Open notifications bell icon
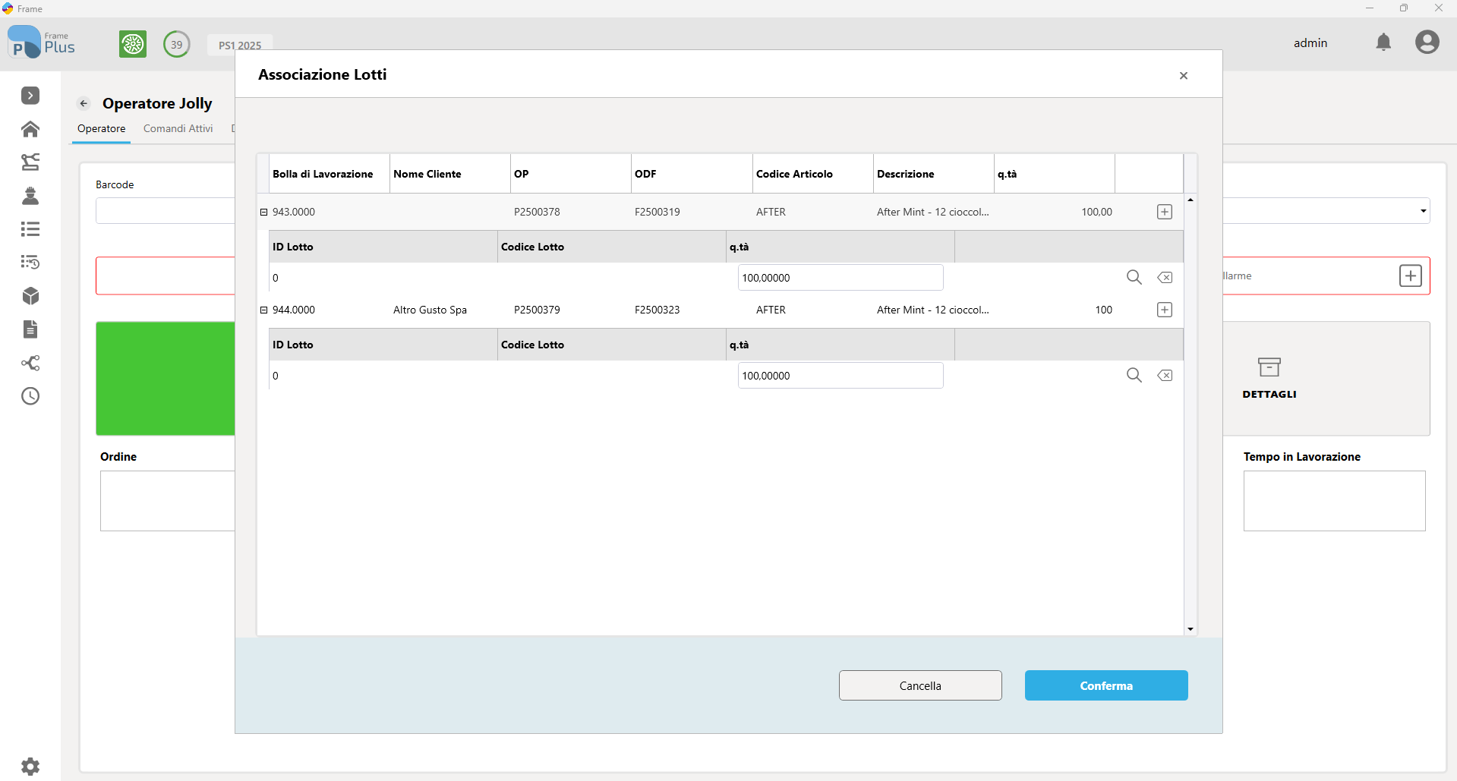Screen dimensions: 1457x781 pos(1383,43)
